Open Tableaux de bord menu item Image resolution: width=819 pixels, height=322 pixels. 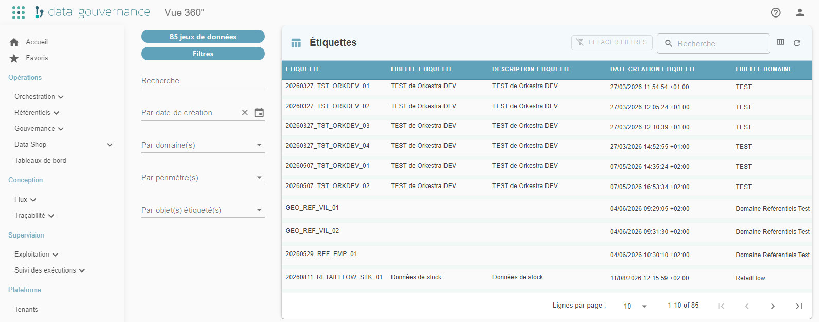(40, 161)
